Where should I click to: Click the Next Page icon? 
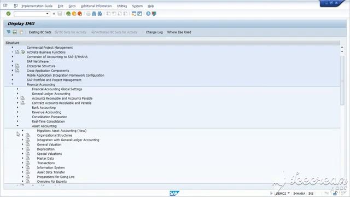click(x=120, y=14)
